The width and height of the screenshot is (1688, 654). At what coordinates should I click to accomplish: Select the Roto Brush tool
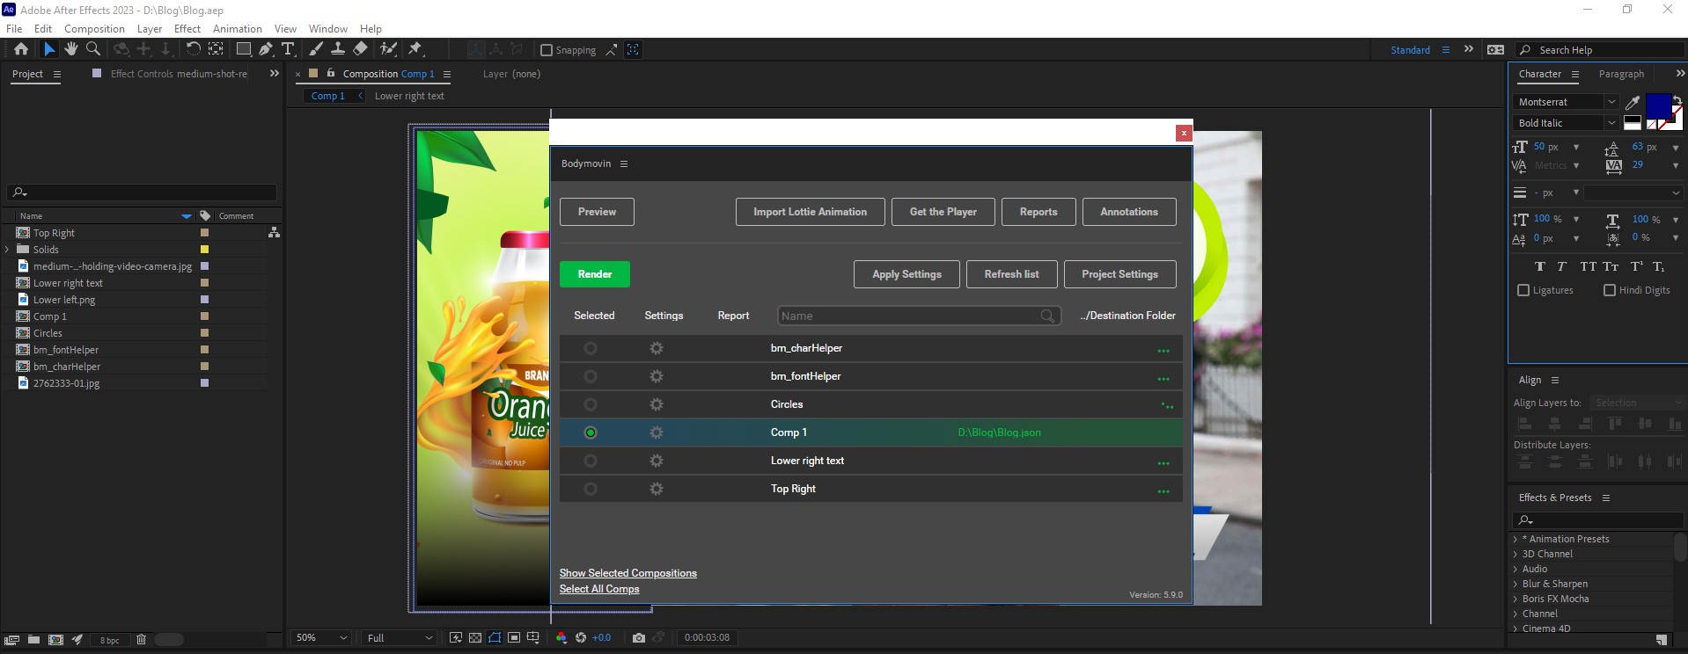[388, 49]
